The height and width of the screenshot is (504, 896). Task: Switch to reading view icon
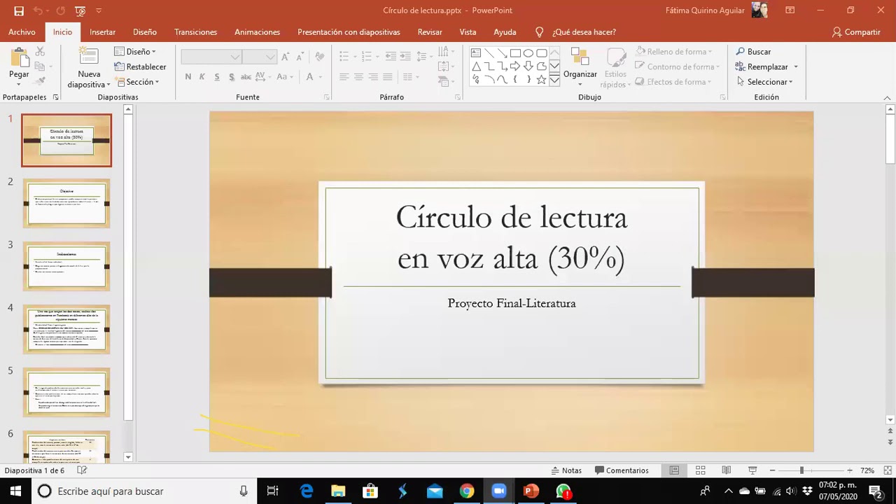click(x=727, y=470)
